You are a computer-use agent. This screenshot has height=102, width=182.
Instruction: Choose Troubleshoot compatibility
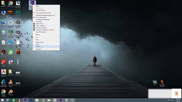[46, 20]
